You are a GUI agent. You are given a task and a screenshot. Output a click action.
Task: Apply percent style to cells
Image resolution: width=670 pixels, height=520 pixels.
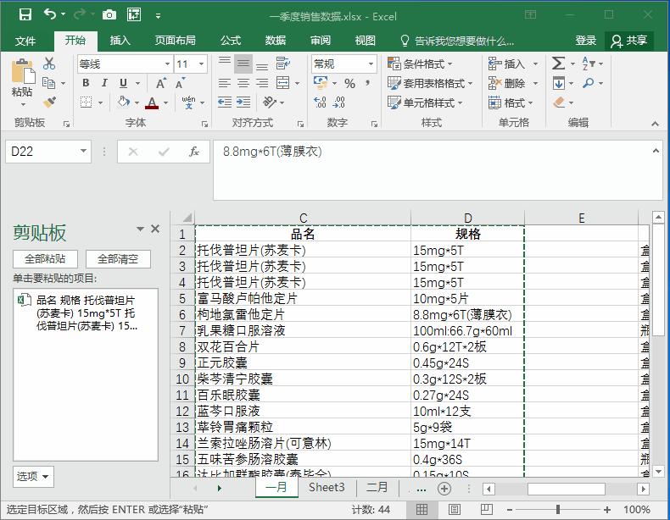coord(349,83)
